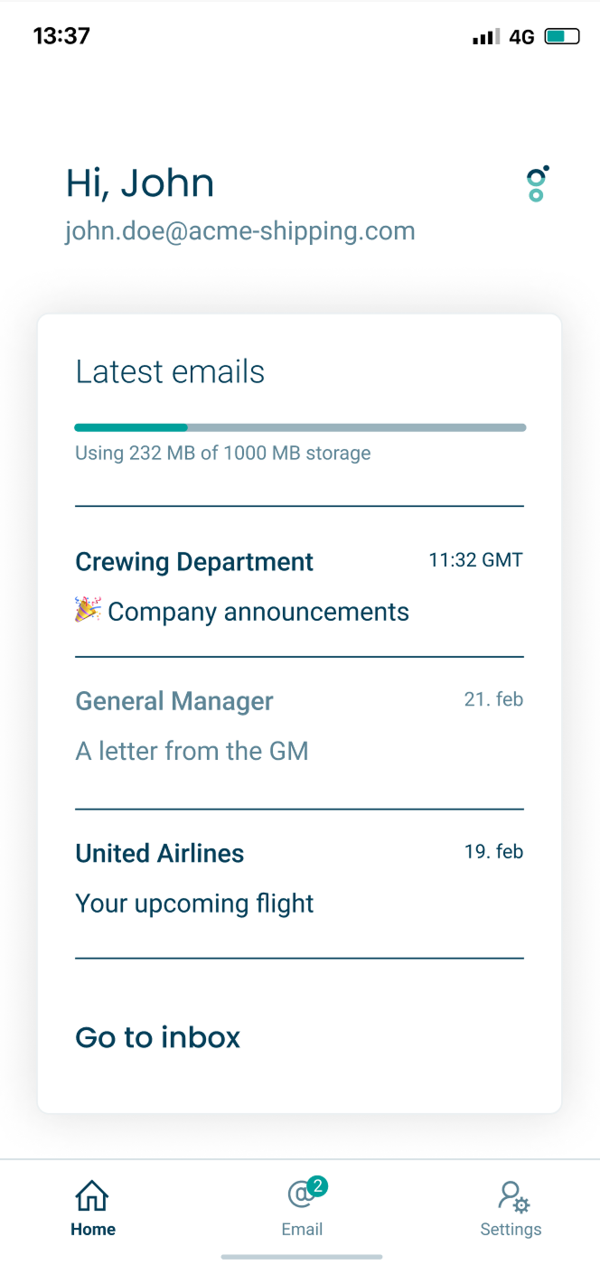Go to inbox

158,1037
